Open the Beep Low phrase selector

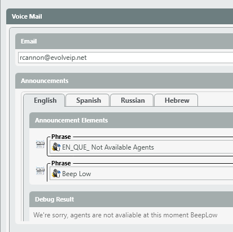click(x=142, y=174)
